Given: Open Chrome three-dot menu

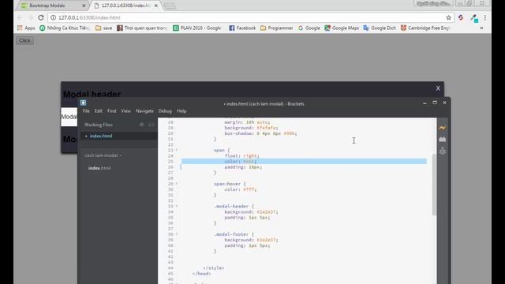Looking at the screenshot, I should click(x=485, y=17).
